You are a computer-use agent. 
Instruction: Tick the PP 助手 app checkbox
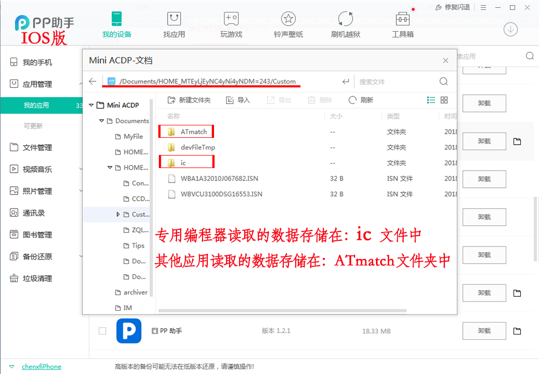103,331
